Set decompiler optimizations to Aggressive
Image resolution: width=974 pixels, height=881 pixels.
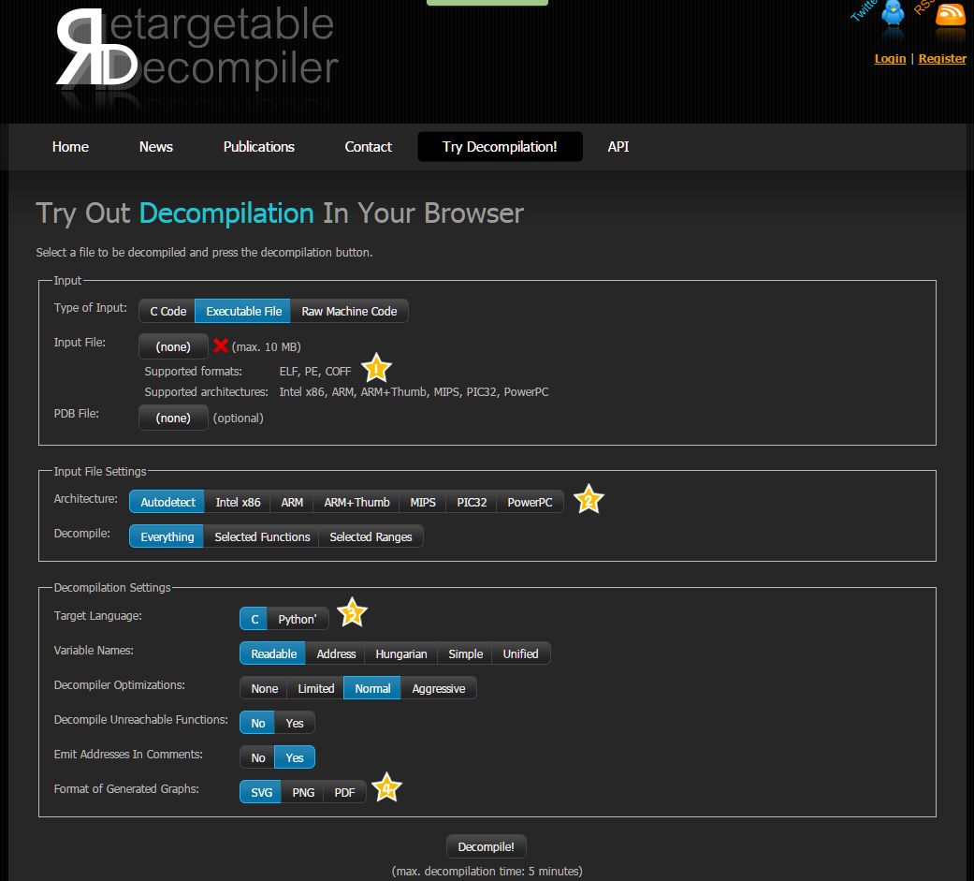coord(438,688)
